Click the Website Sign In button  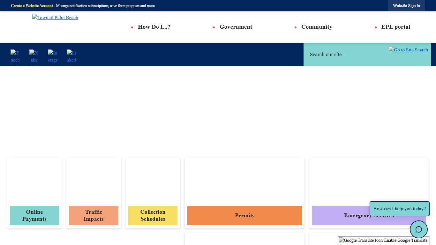[x=406, y=6]
